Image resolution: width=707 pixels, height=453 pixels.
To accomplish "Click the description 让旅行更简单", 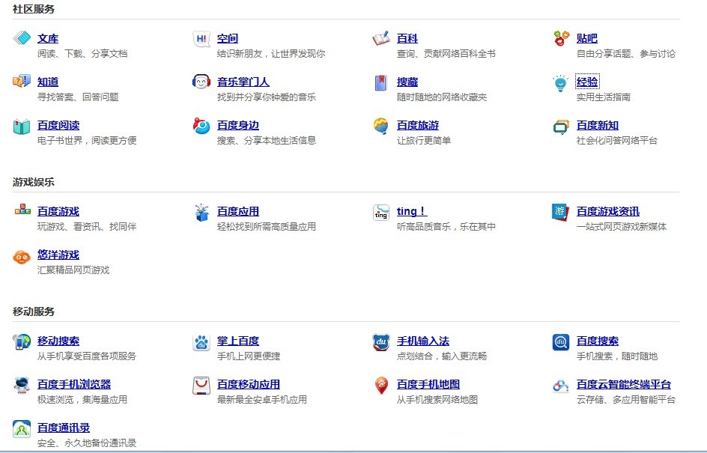I will tap(424, 140).
